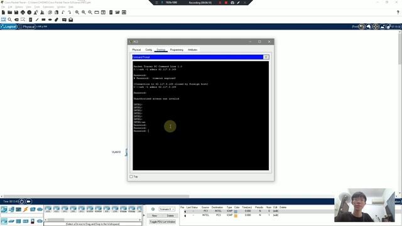The height and width of the screenshot is (226, 402).
Task: Open the Help question mark icon
Action: tap(398, 13)
